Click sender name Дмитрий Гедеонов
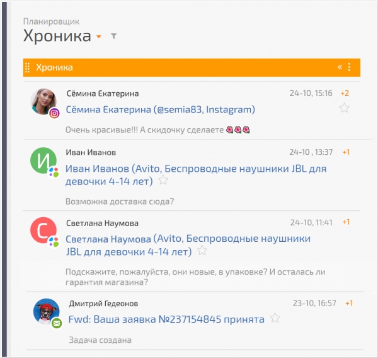 pos(103,304)
